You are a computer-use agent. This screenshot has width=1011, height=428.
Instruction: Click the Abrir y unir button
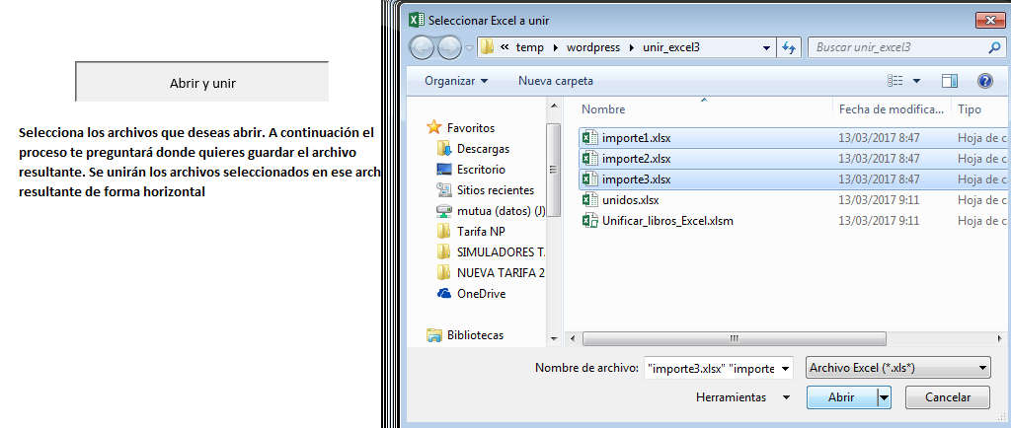[202, 83]
